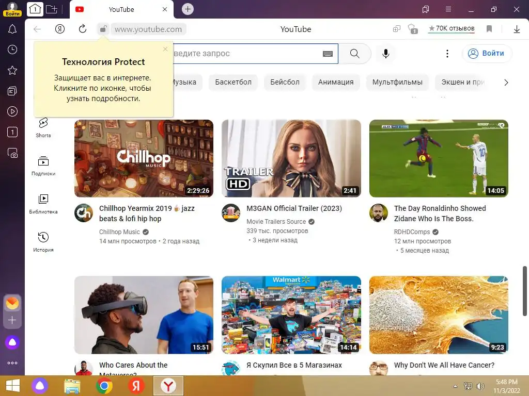Screen dimensions: 529x396
Task: Open the taskbar volume speaker icon
Action: coord(480,386)
